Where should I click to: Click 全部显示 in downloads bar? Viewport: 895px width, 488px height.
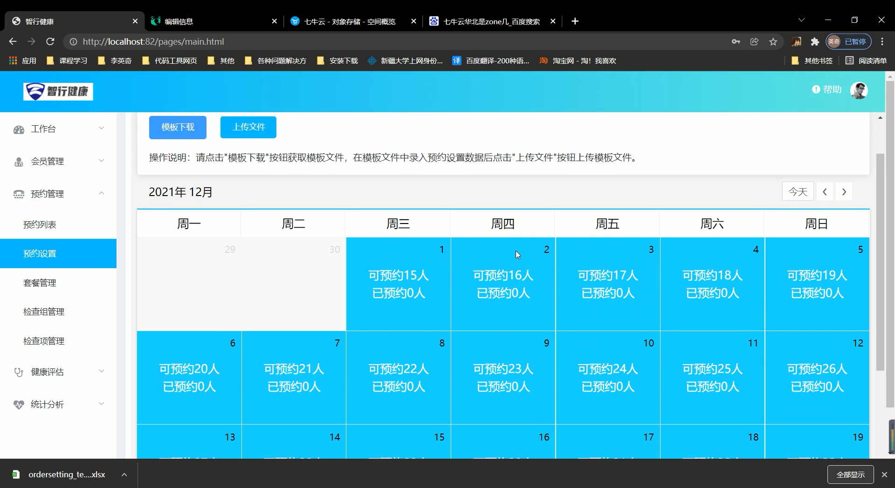click(850, 474)
